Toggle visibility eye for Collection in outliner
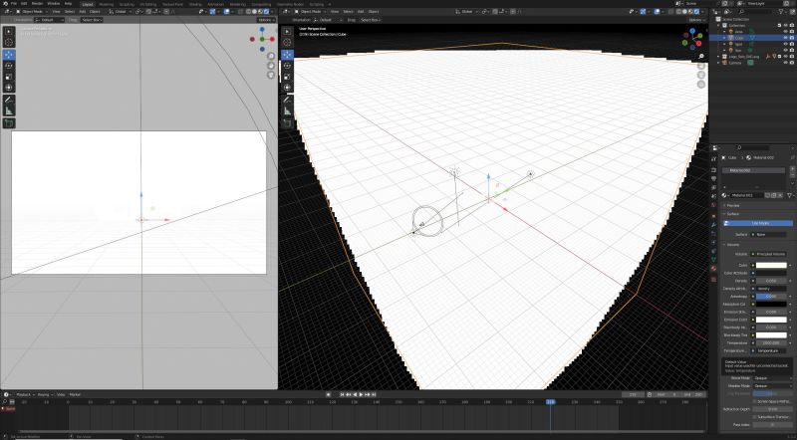The height and width of the screenshot is (440, 797). pyautogui.click(x=785, y=25)
